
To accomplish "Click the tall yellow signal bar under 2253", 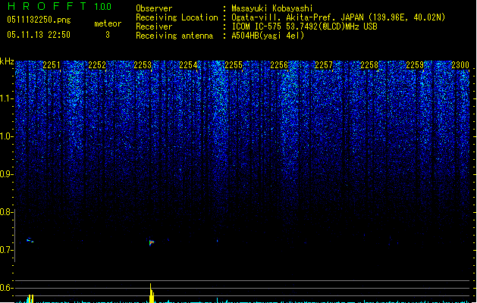I will 152,293.
